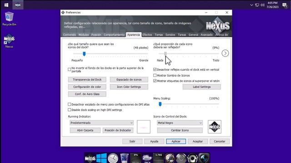This screenshot has height=163, width=291.
Task: Uncheck 'Desactivar reflejos cuando el dock está en vertical'
Action: [155, 69]
